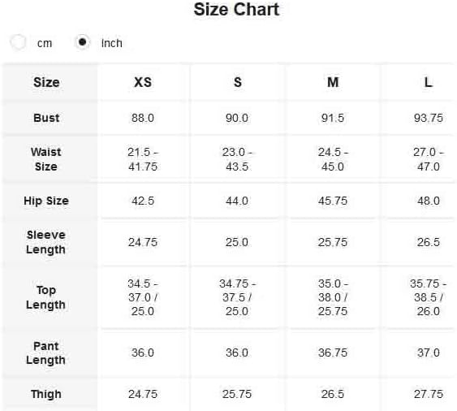
Task: Click the S sleeve length value 25.0
Action: click(x=237, y=242)
